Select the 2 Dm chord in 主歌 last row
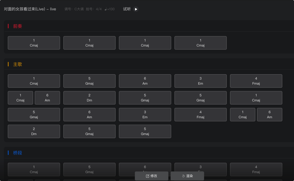294x181 pixels. pos(34,131)
